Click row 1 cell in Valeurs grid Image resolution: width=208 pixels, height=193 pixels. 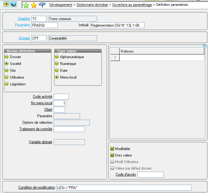(162, 58)
